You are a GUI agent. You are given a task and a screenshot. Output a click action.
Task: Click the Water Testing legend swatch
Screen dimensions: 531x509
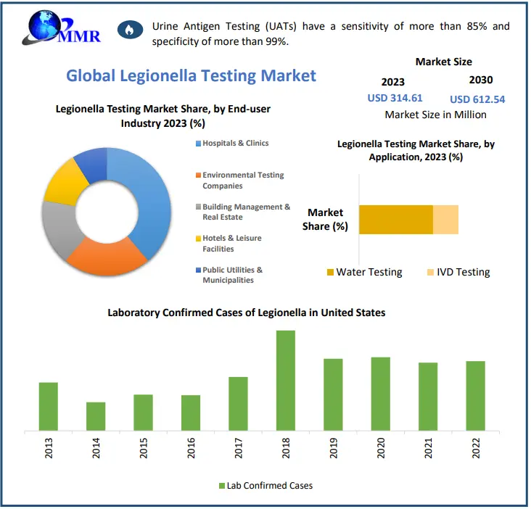click(330, 273)
